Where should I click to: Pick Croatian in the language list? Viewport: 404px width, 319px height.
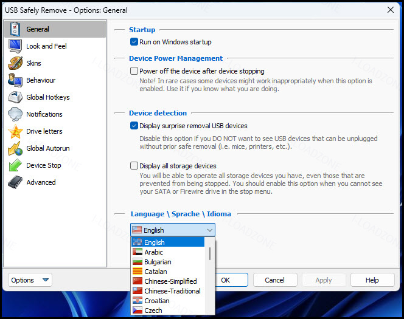(169, 301)
